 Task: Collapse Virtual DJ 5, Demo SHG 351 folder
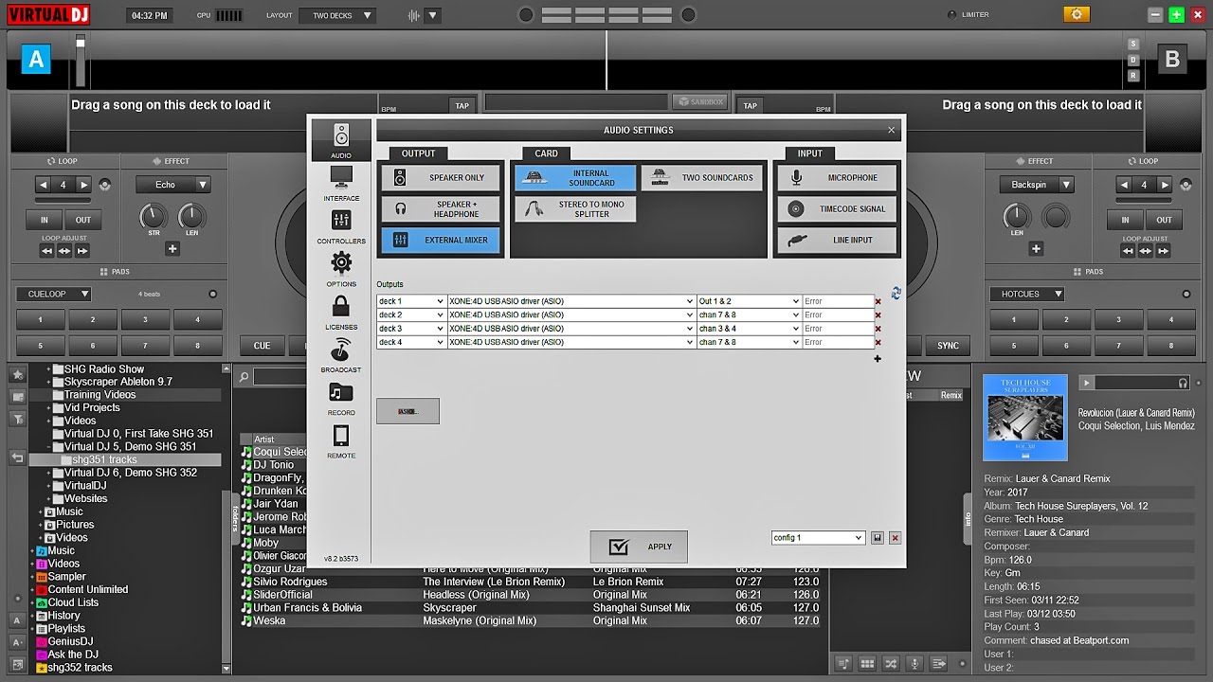point(48,446)
